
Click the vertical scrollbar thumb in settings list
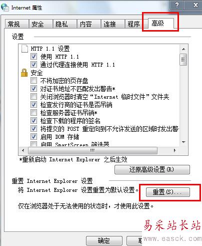click(x=183, y=60)
